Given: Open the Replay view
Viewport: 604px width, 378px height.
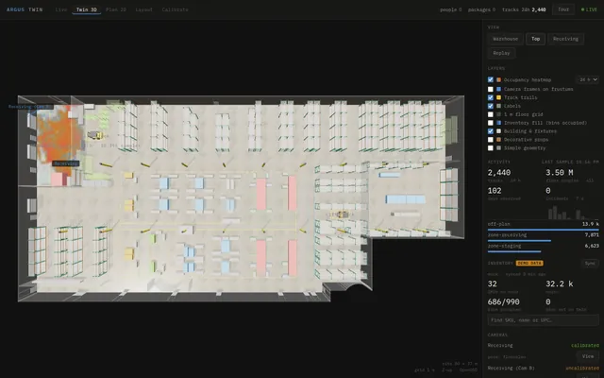Looking at the screenshot, I should [x=501, y=53].
